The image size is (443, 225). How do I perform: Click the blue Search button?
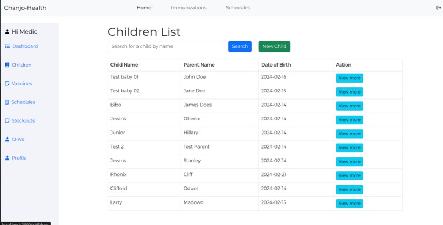point(240,46)
